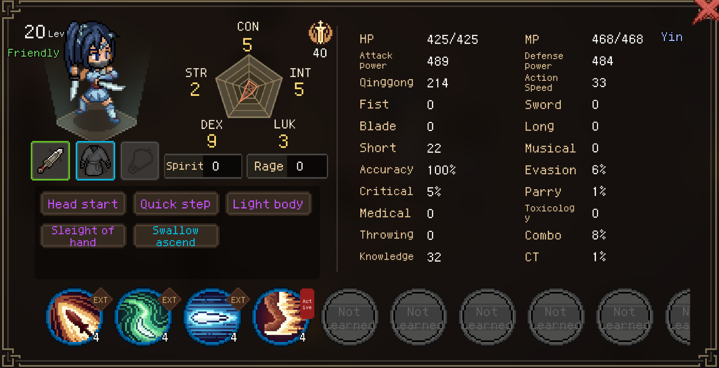Click the empty accessory pouch slot
Screen dimensions: 719x368
tap(140, 161)
